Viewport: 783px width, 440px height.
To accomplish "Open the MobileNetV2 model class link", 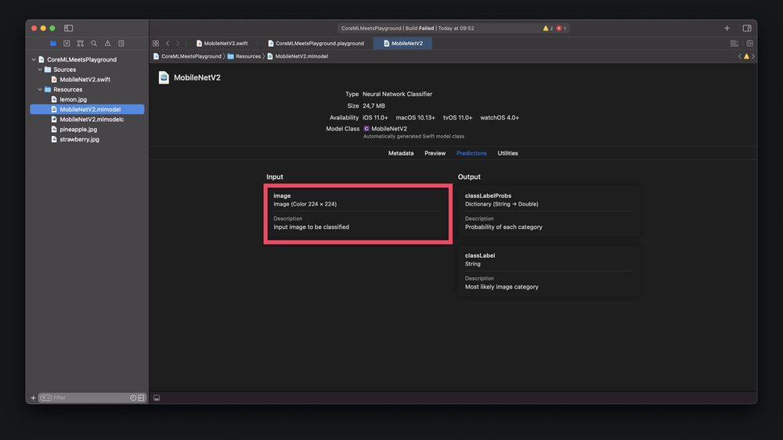I will pyautogui.click(x=389, y=129).
